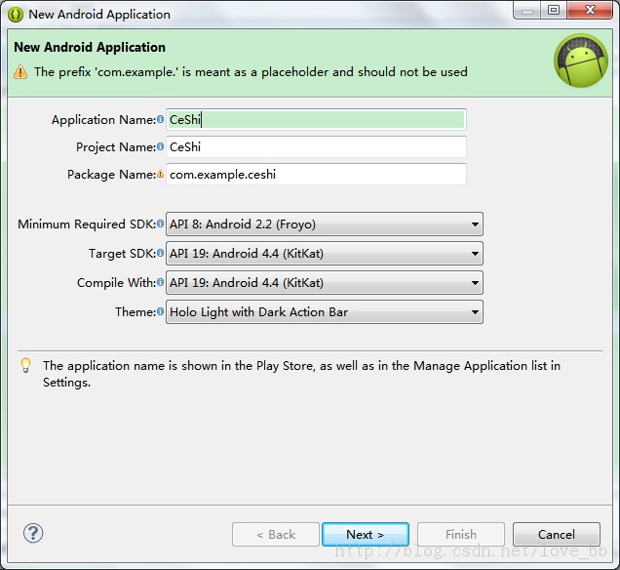Click the 'com.example.' placeholder warning message

coord(251,72)
